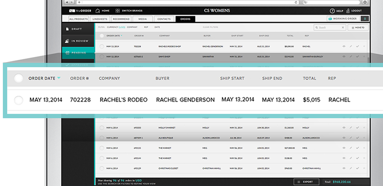
Task: Click the Export button
Action: [306, 181]
